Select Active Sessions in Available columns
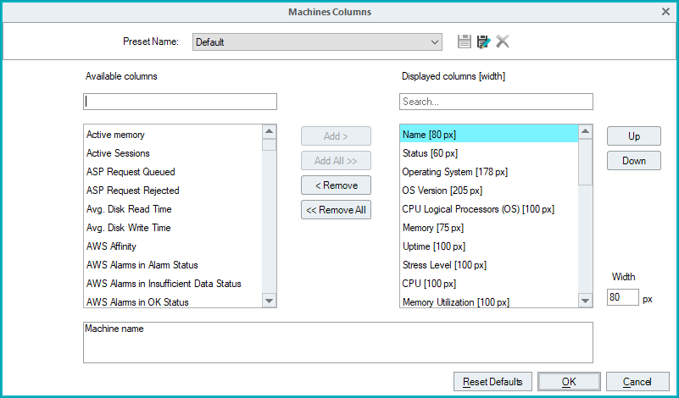The height and width of the screenshot is (398, 679). pyautogui.click(x=118, y=153)
